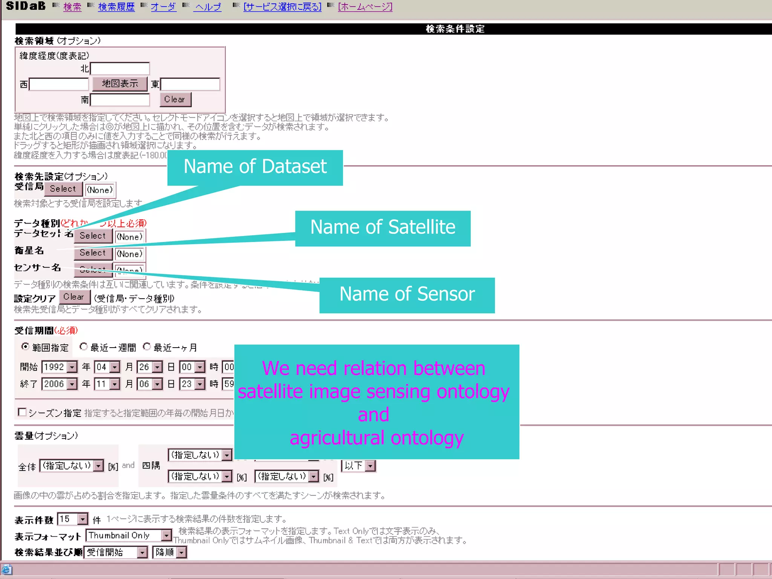Click the 東 longitude input field
Screen dimensions: 772x579
190,84
